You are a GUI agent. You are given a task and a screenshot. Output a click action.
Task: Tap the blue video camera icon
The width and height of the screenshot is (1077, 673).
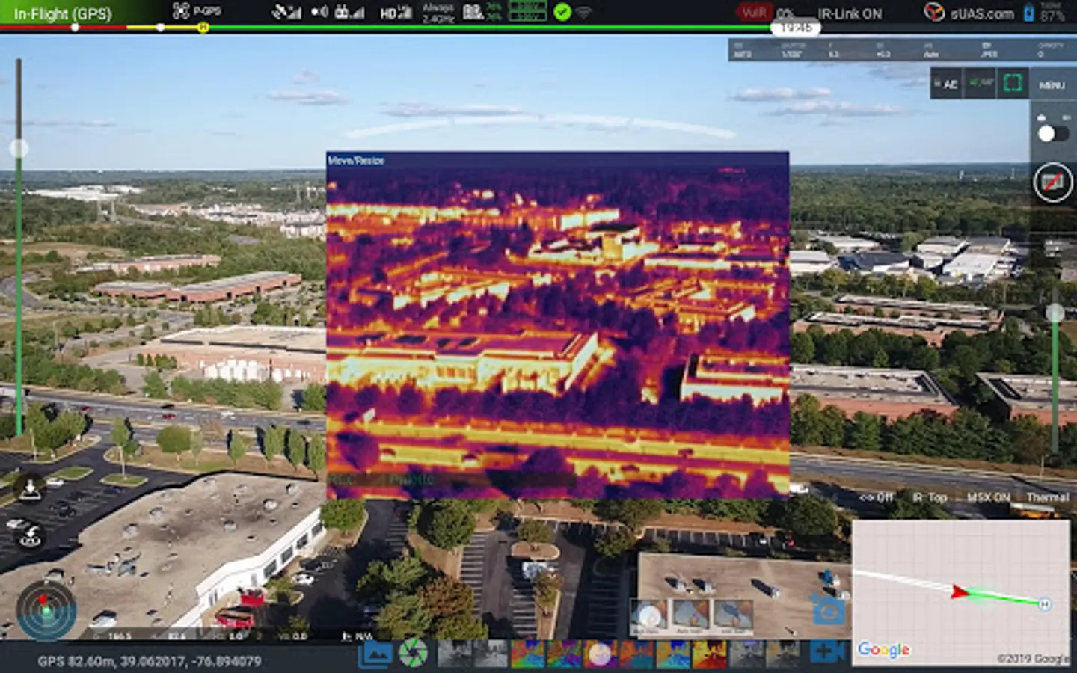click(x=826, y=651)
